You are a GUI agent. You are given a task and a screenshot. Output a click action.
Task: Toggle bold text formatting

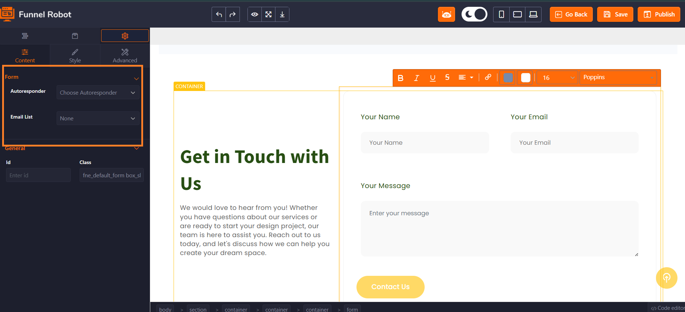[x=401, y=78]
